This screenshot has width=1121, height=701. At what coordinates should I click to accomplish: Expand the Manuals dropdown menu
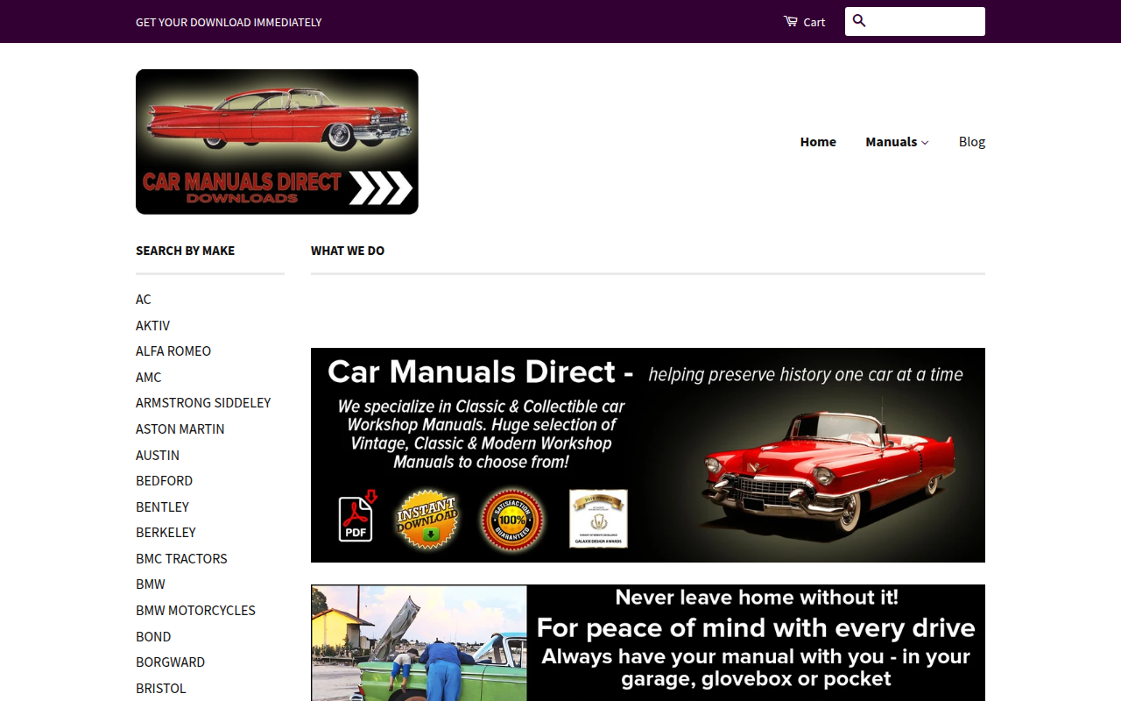click(x=897, y=142)
